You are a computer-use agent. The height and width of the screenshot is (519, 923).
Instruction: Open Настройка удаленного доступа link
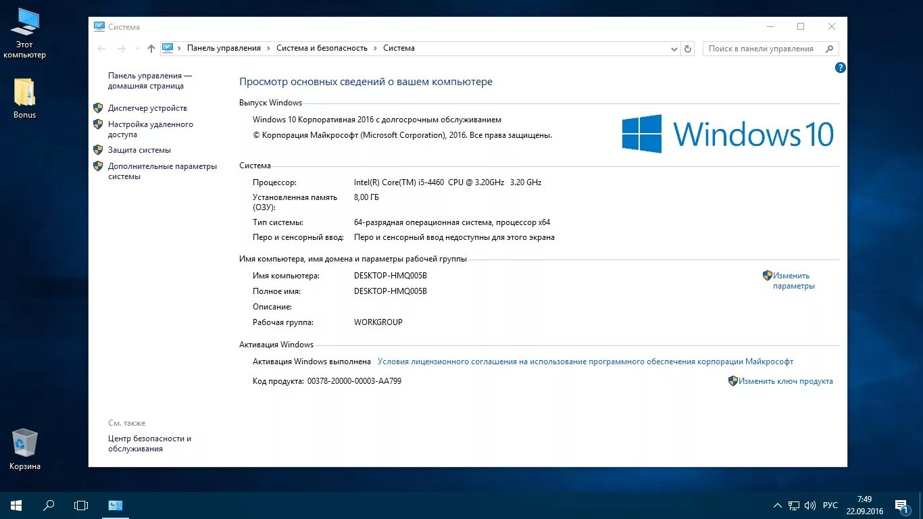point(151,129)
